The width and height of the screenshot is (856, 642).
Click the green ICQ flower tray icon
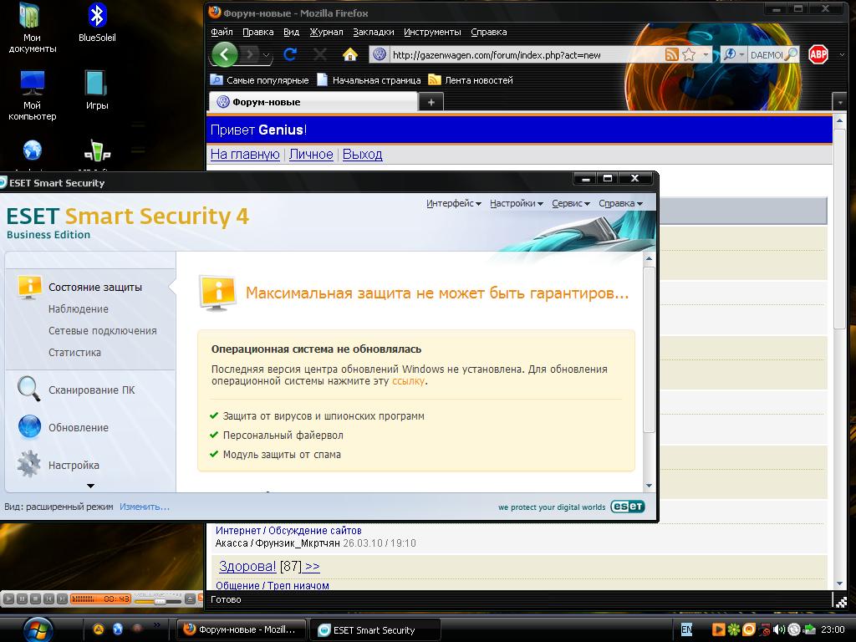click(x=734, y=629)
